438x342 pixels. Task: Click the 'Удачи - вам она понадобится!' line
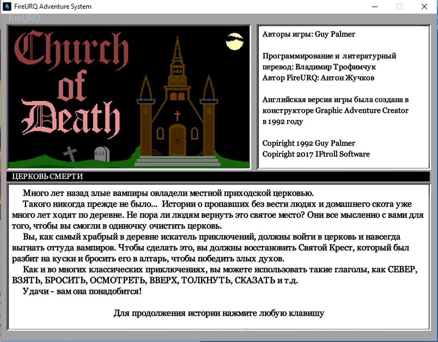[x=82, y=291]
